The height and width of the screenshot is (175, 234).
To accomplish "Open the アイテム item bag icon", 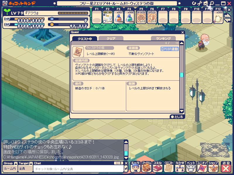I will click(147, 167).
